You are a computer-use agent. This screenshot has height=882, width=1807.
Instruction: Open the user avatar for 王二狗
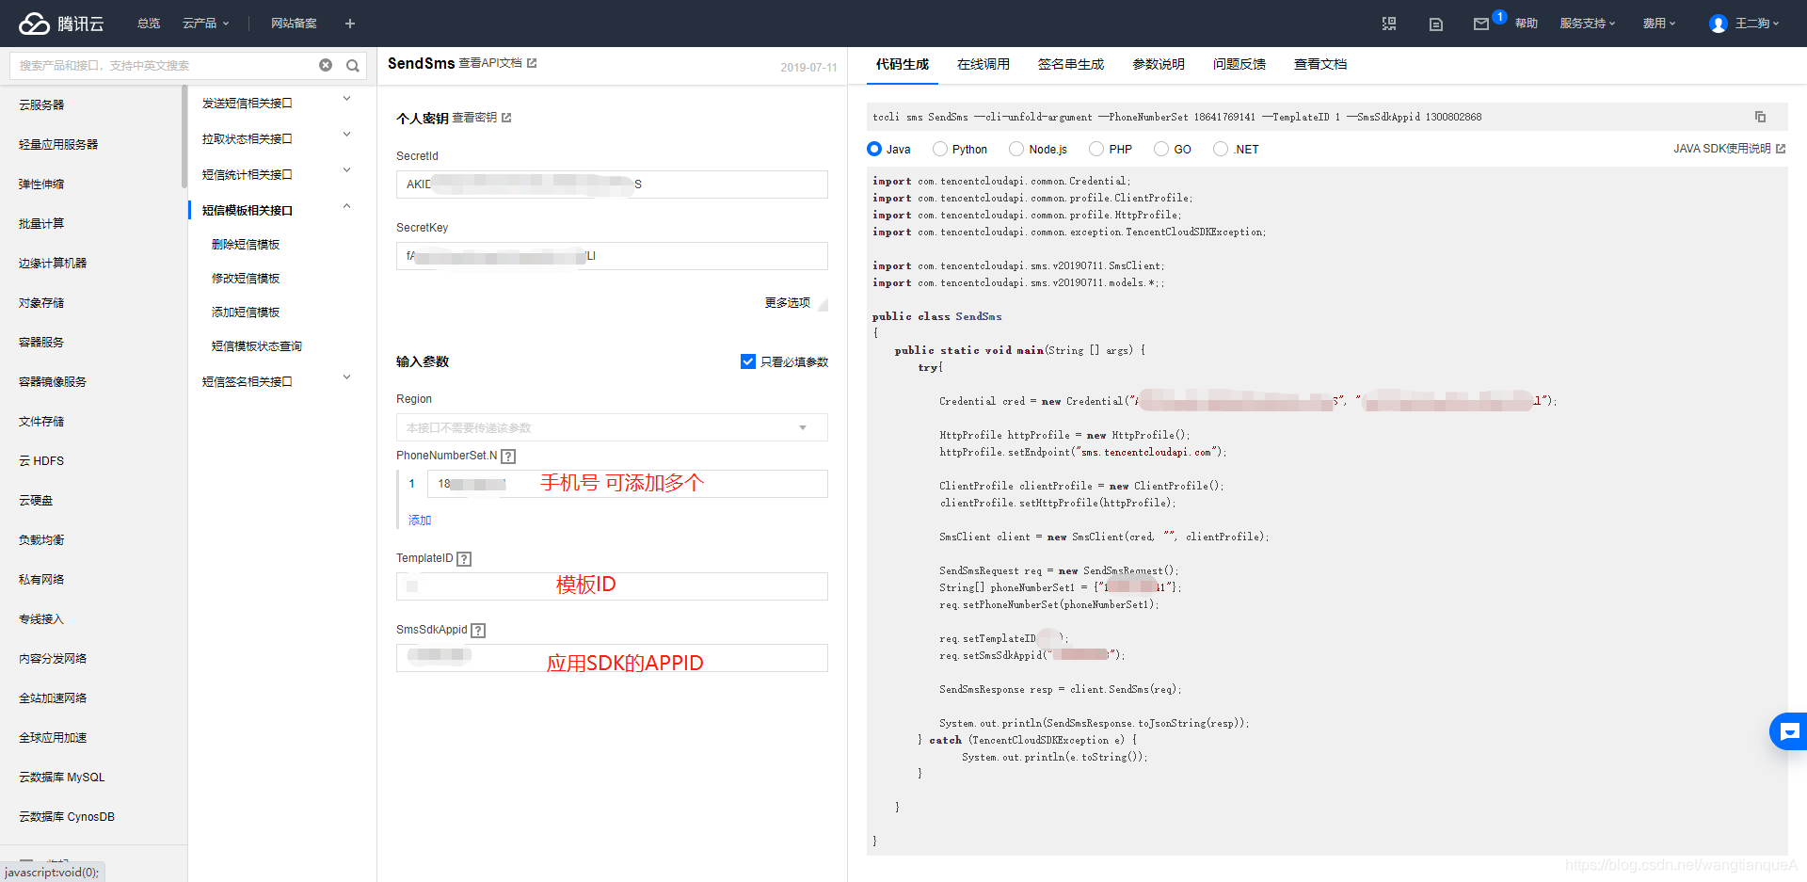(x=1719, y=24)
